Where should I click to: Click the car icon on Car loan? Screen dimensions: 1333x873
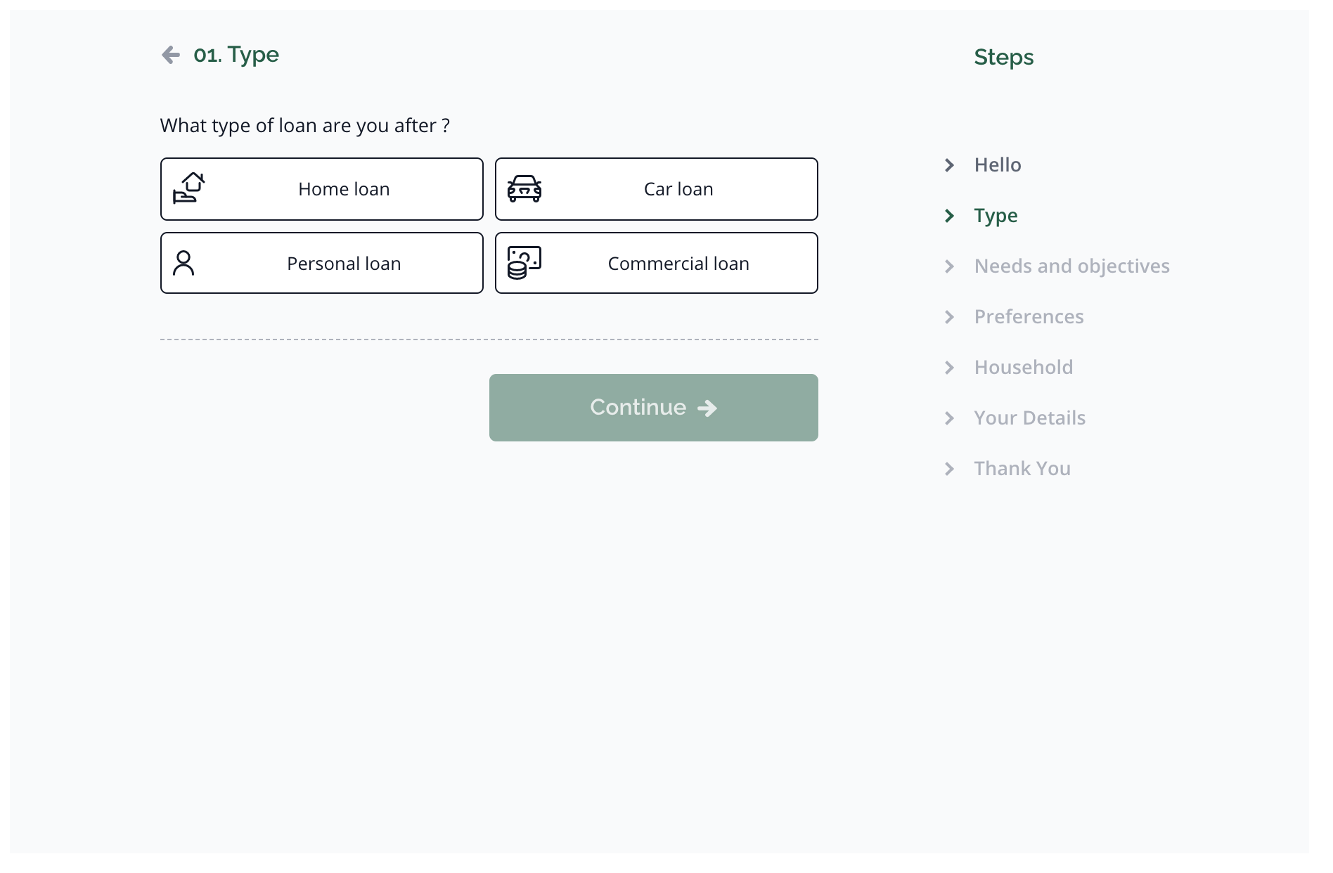pos(524,188)
